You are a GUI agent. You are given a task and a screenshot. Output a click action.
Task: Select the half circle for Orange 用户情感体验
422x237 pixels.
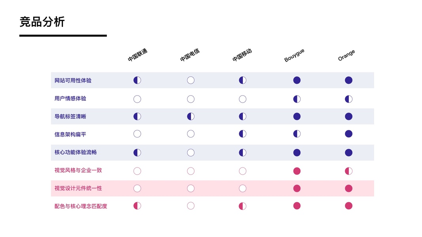click(348, 99)
